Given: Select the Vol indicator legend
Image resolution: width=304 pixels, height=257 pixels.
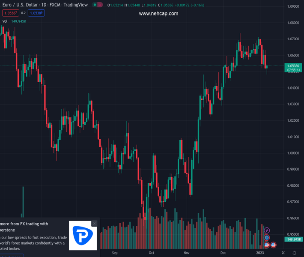Looking at the screenshot, I should tap(5, 21).
